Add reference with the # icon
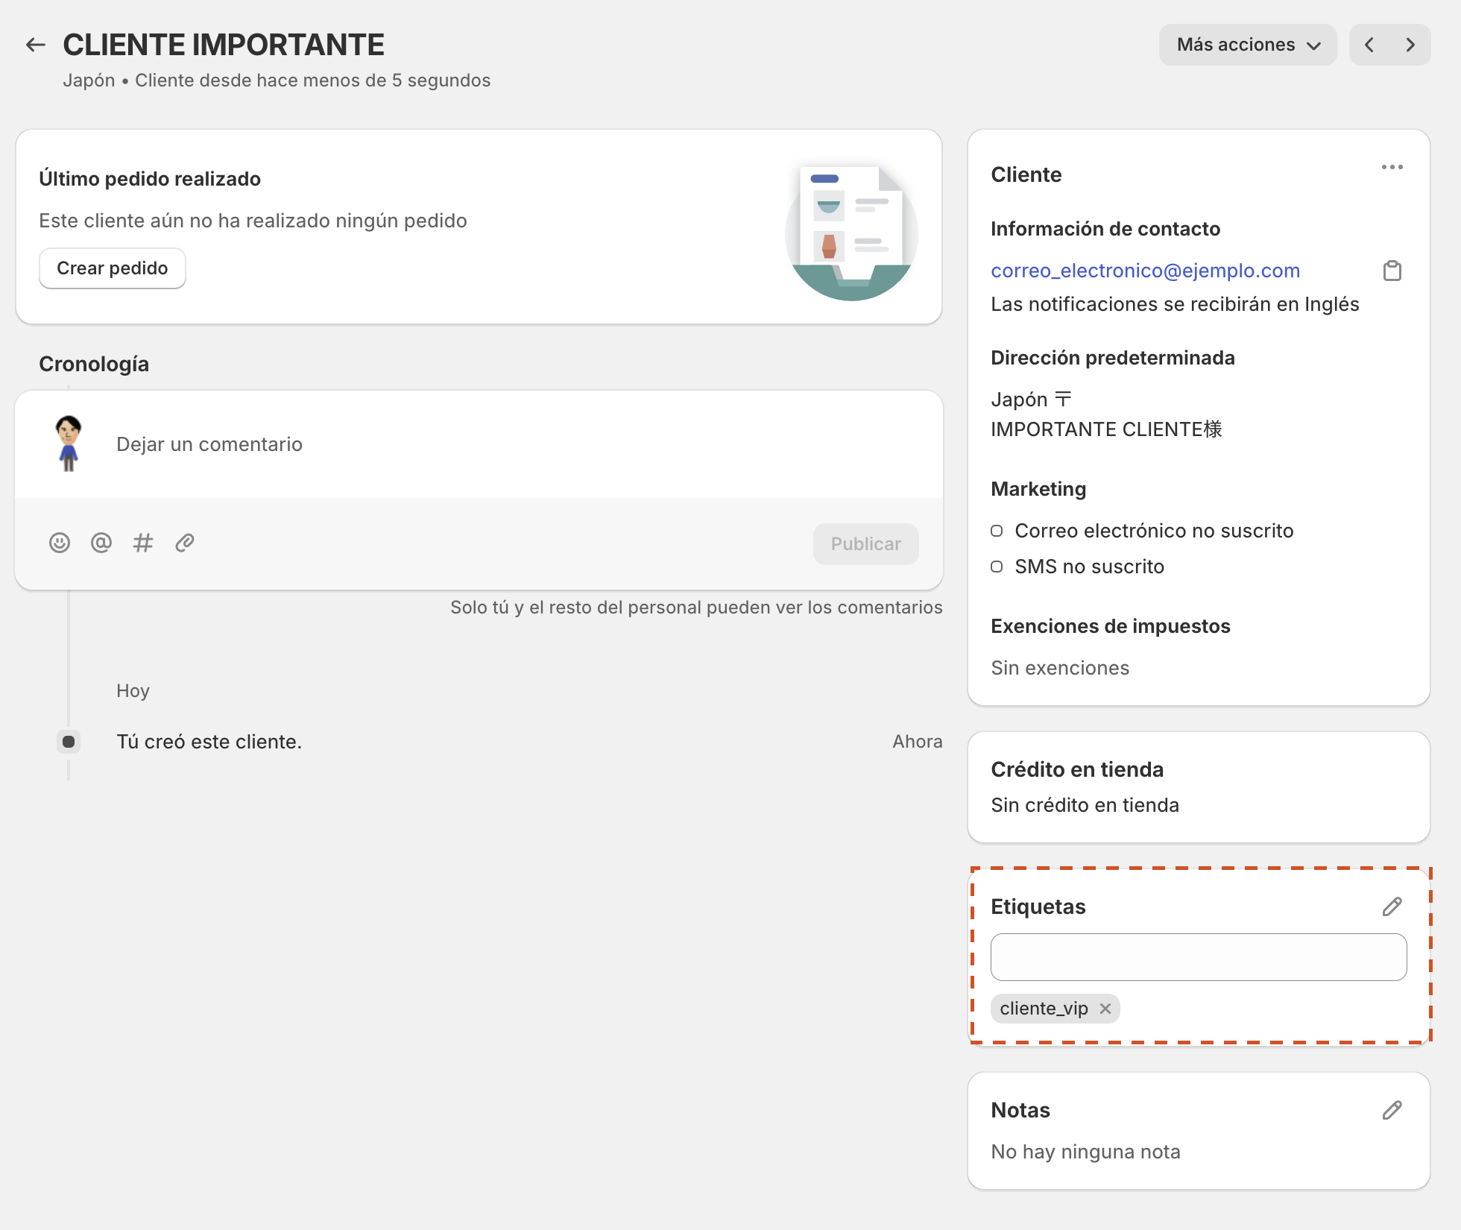 click(x=143, y=543)
